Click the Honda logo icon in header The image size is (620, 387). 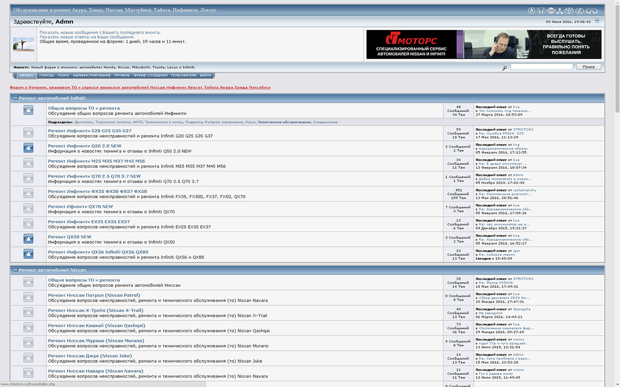(541, 11)
